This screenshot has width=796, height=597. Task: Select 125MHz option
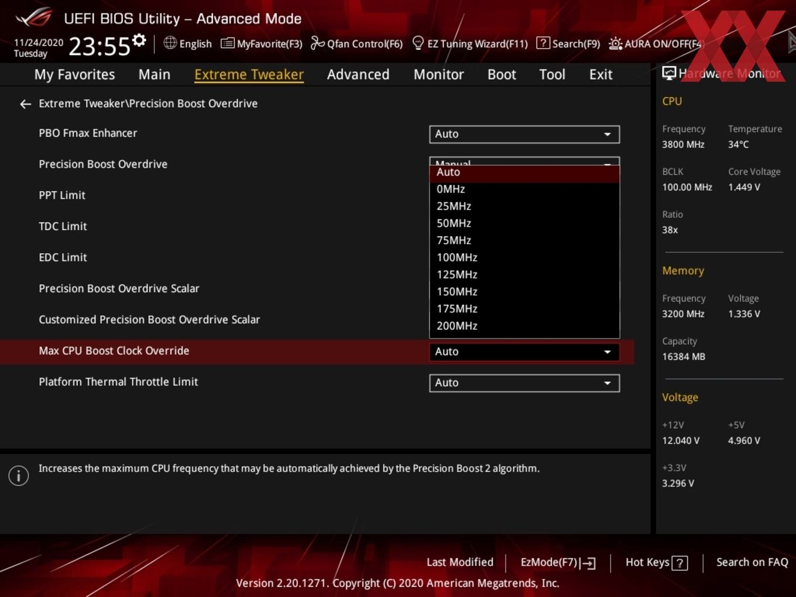click(x=524, y=275)
